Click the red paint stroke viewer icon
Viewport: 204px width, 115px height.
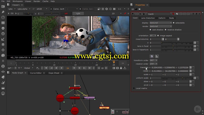[x=125, y=14]
